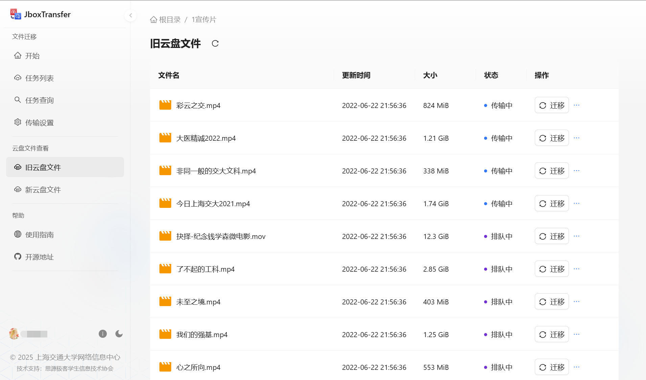Migrate the file 了不起的工科.mp4

552,269
